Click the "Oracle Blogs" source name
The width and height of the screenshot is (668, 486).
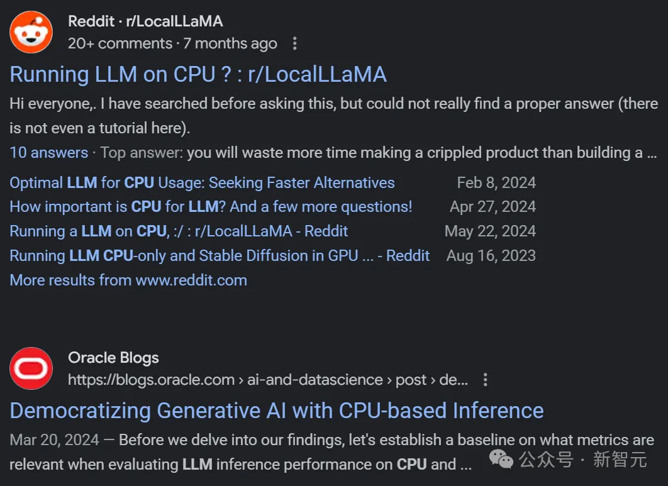pos(113,358)
